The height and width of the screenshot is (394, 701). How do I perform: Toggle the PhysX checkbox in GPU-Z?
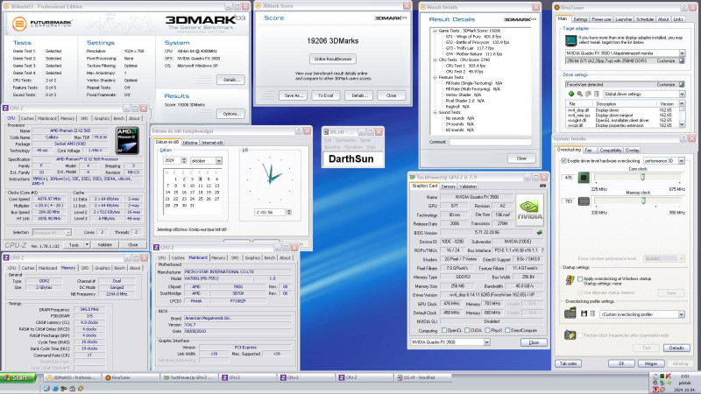(x=487, y=331)
